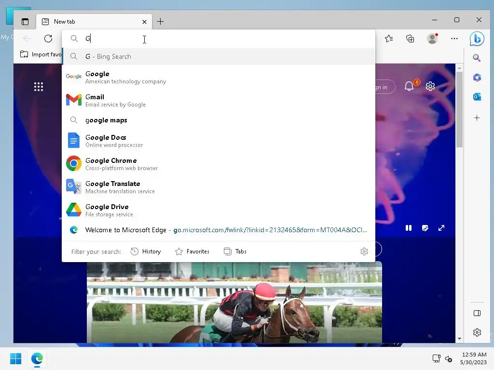Open the profile avatar menu
Screen dimensions: 494x370
tap(432, 39)
